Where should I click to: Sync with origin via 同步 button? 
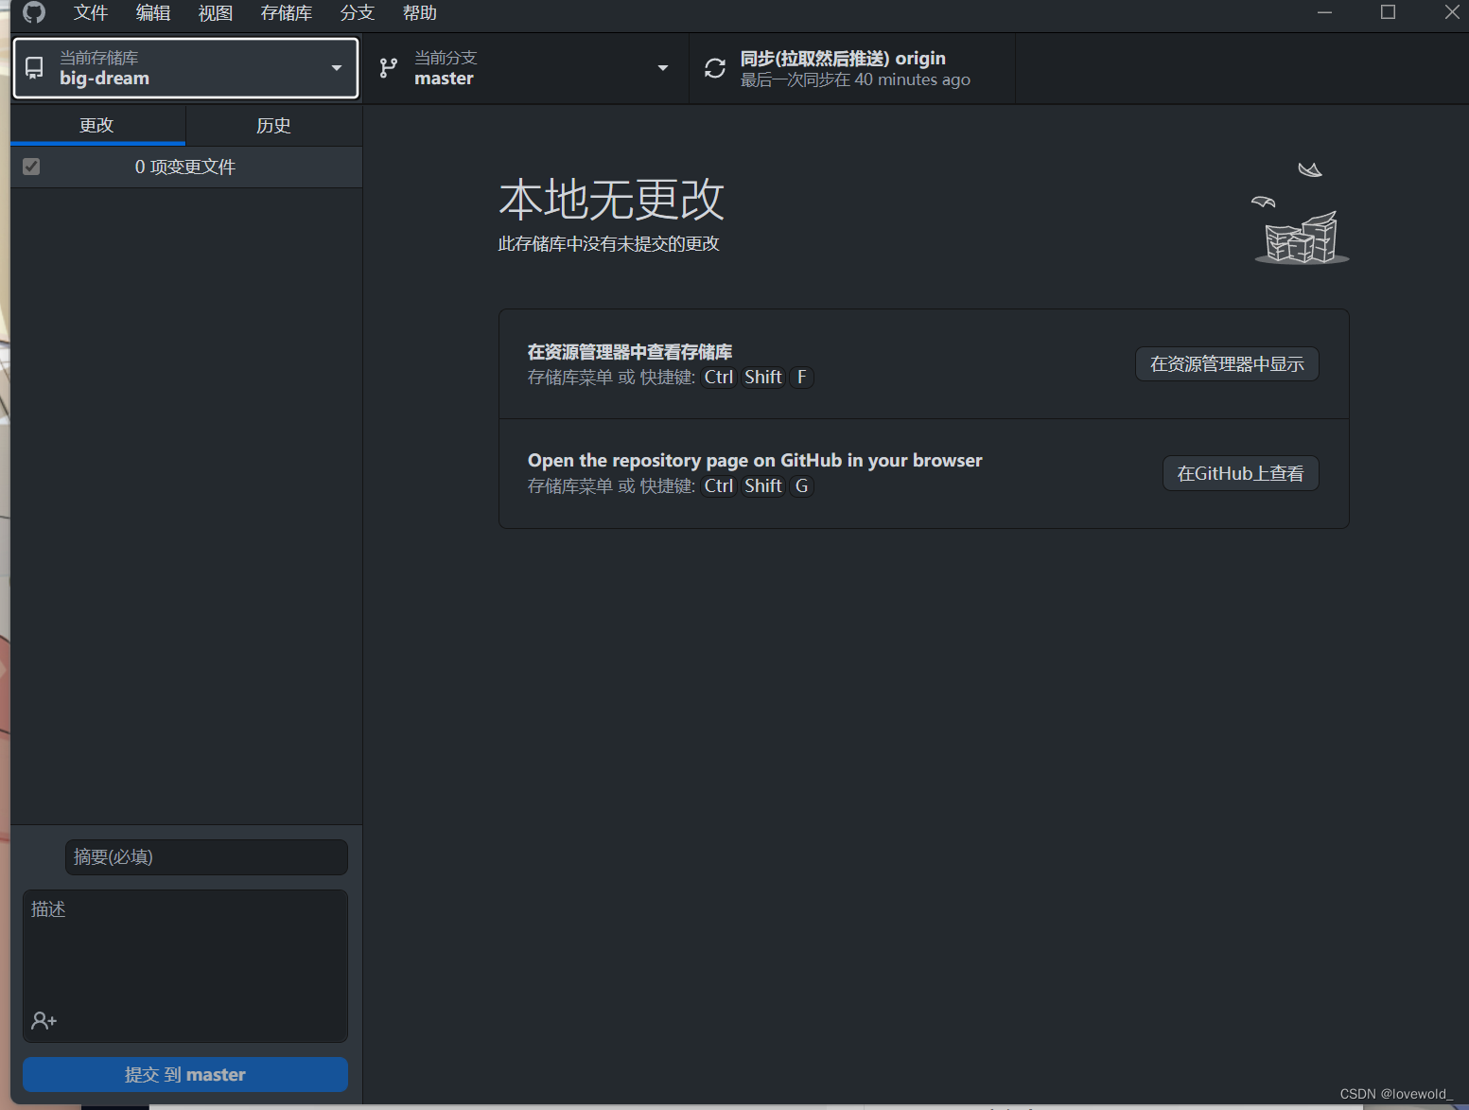coord(852,68)
